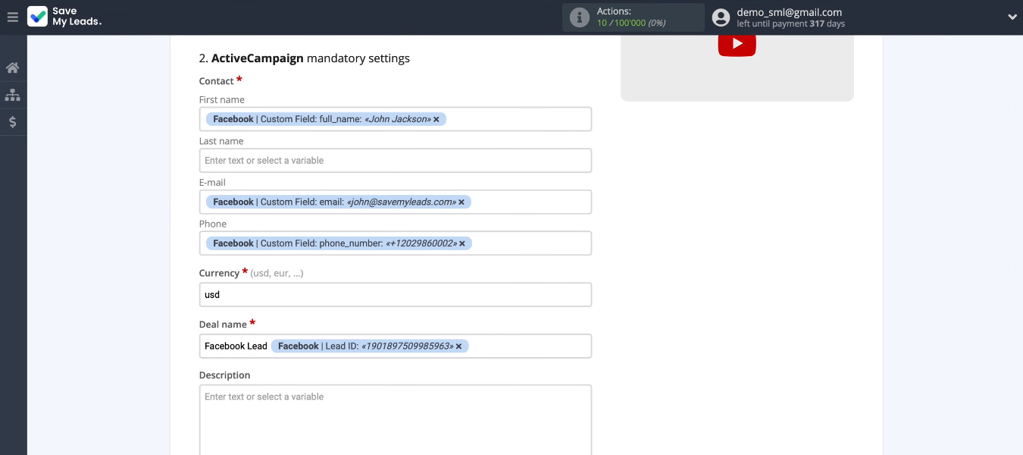1023x455 pixels.
Task: Click the info icon beside Actions
Action: [580, 17]
